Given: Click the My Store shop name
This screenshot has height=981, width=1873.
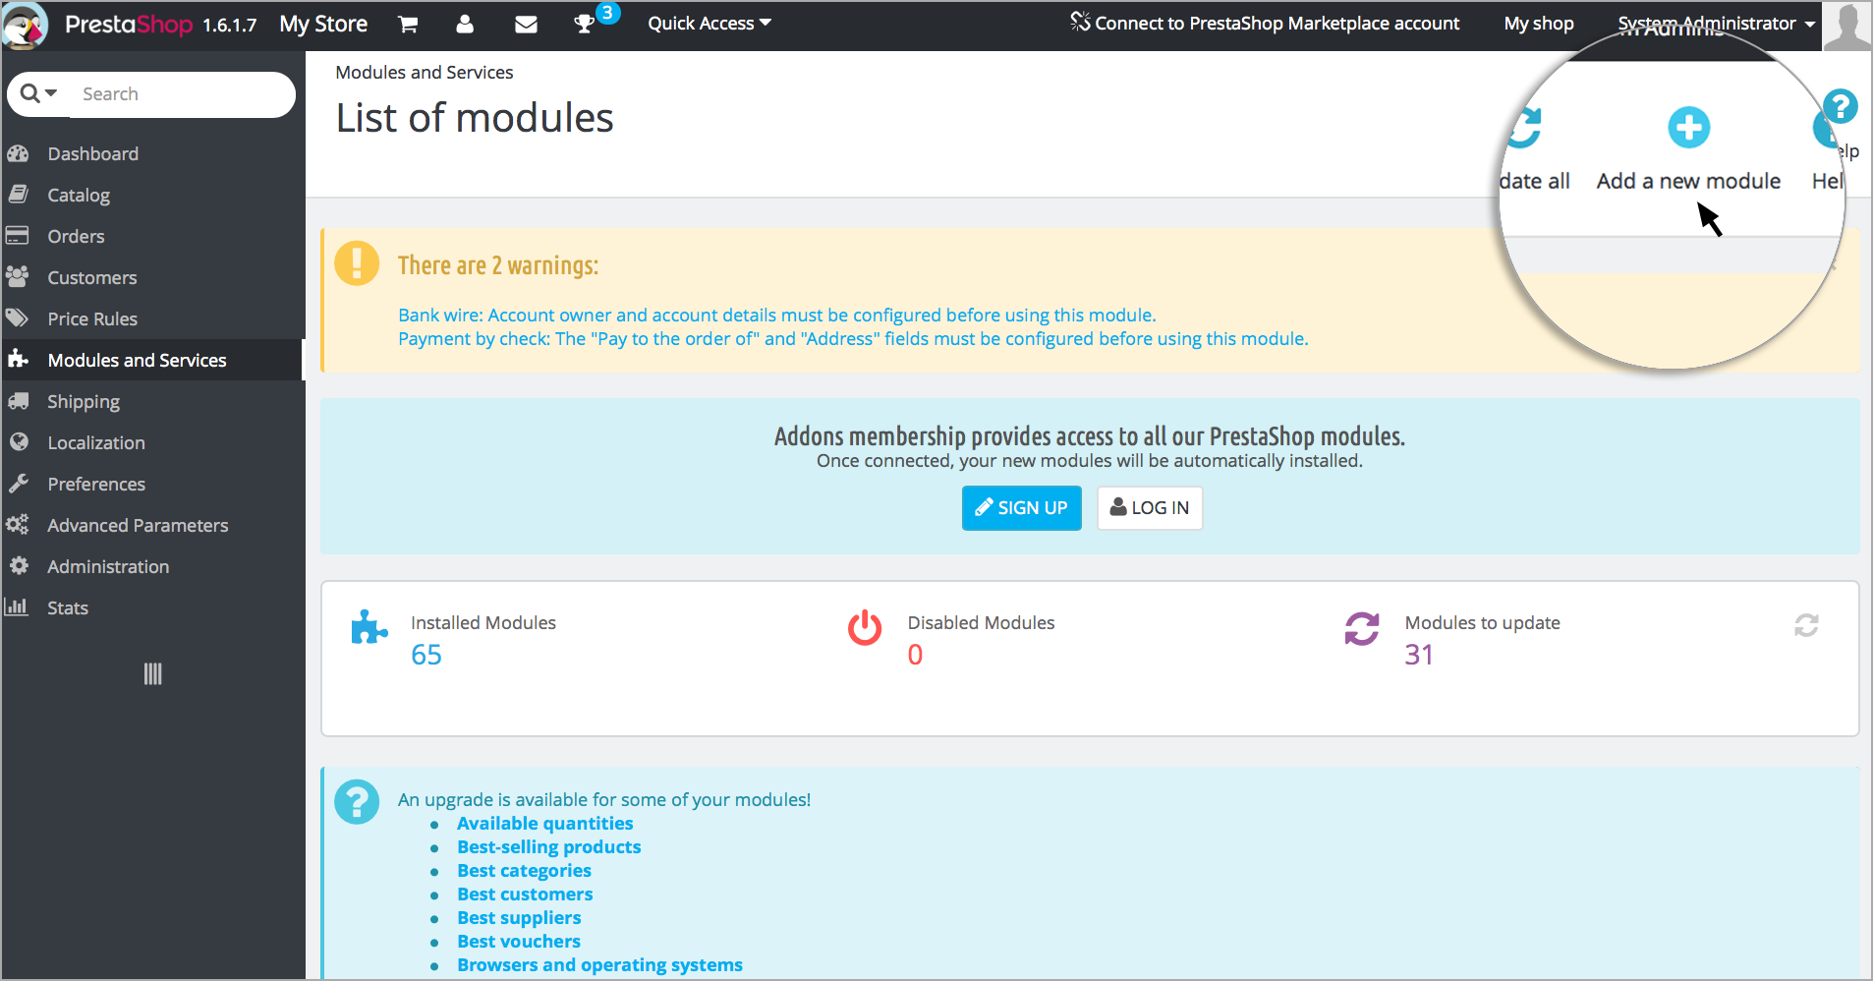Looking at the screenshot, I should (323, 25).
